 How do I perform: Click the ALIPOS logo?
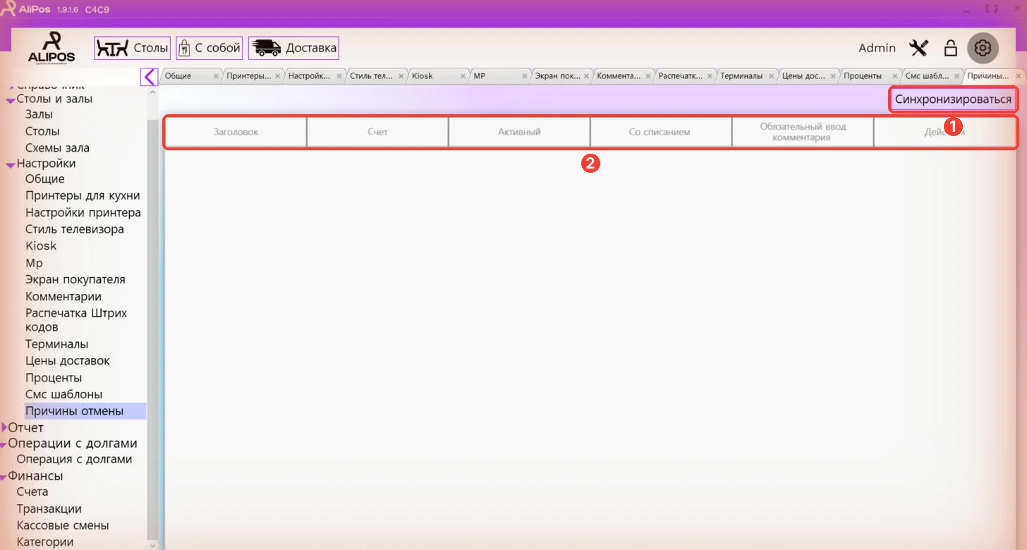51,47
